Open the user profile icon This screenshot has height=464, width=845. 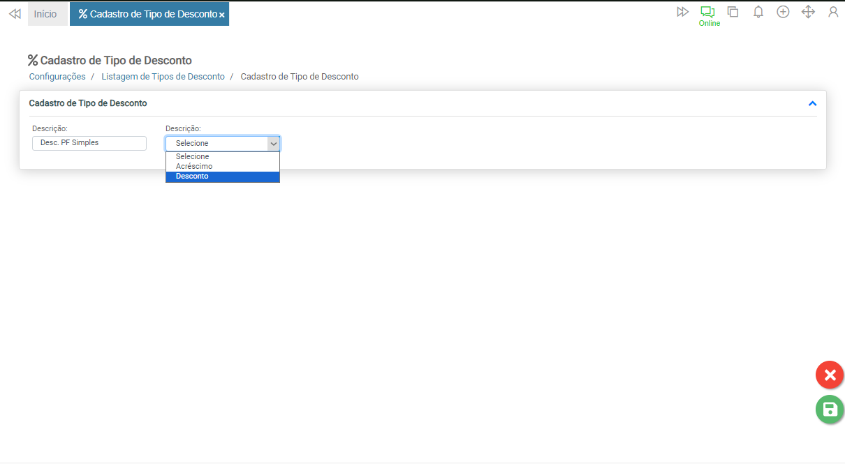click(833, 12)
